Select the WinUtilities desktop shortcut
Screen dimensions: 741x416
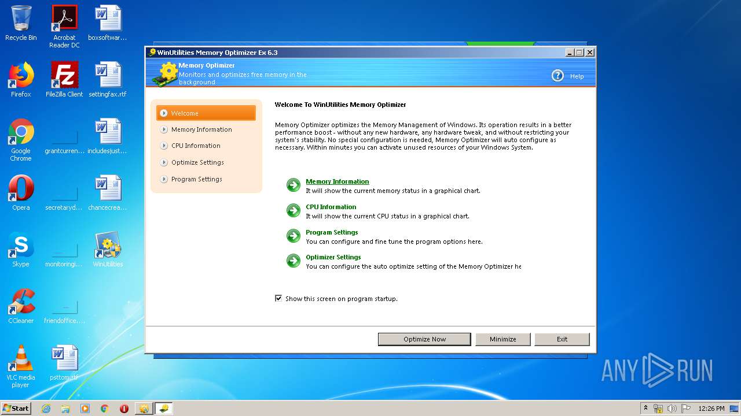tap(108, 250)
